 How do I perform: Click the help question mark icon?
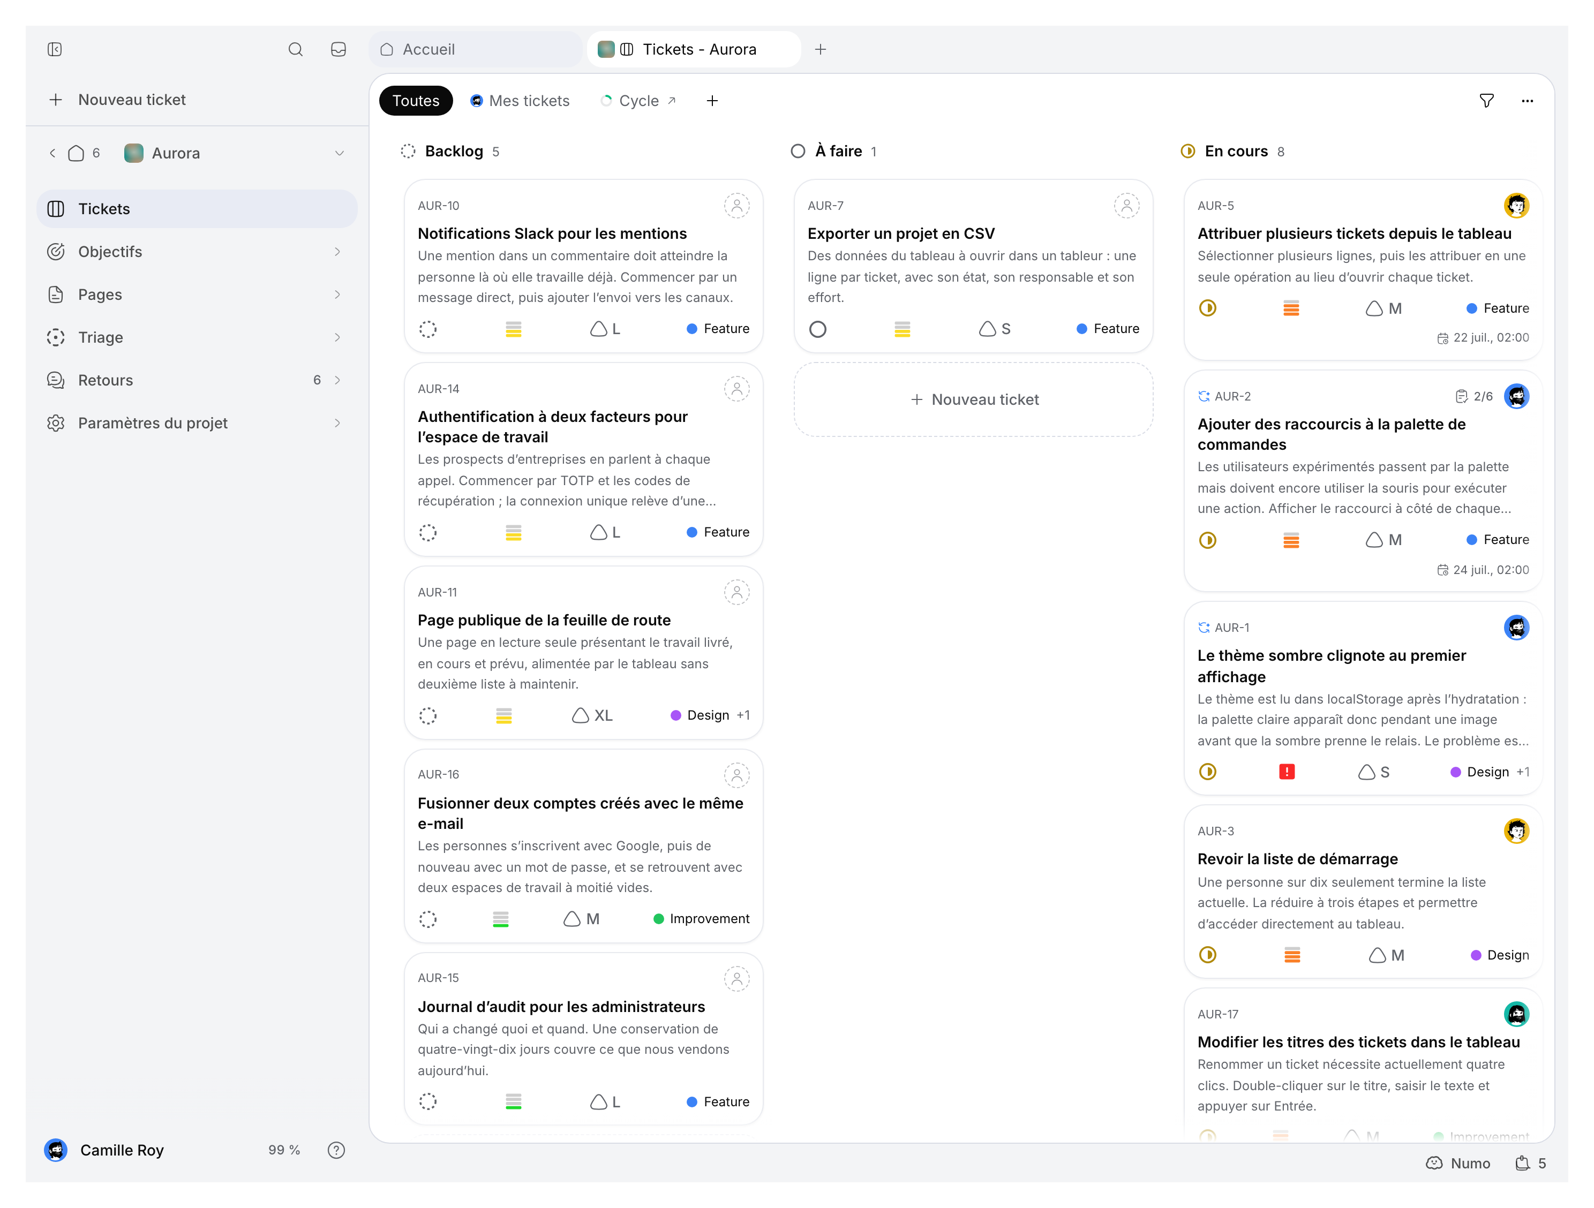click(336, 1150)
